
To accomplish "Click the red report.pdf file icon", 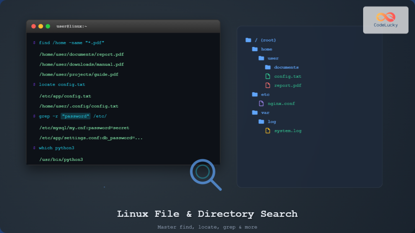I will [x=268, y=85].
